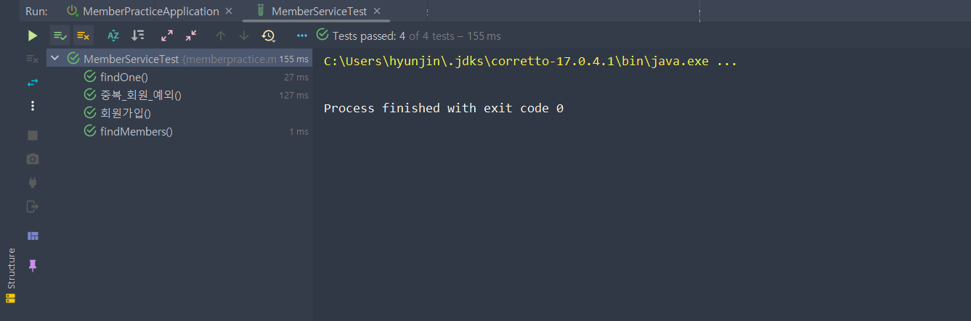This screenshot has height=321, width=971.
Task: Click the camera dump threads icon
Action: click(32, 159)
